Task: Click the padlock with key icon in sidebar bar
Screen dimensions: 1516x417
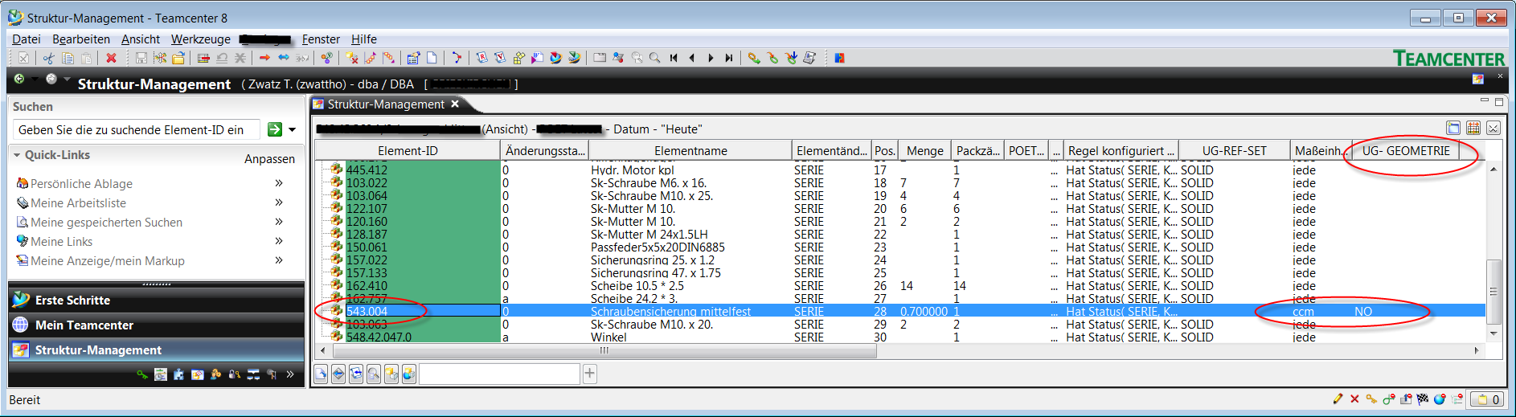Action: pyautogui.click(x=234, y=374)
